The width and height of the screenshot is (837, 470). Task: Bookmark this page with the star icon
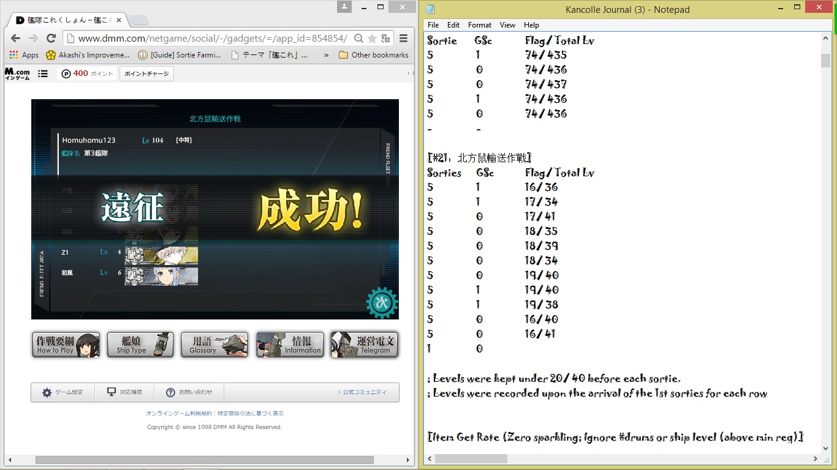pos(372,39)
